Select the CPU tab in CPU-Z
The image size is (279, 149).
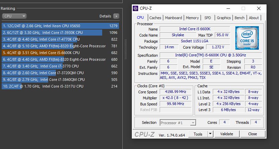[141, 17]
